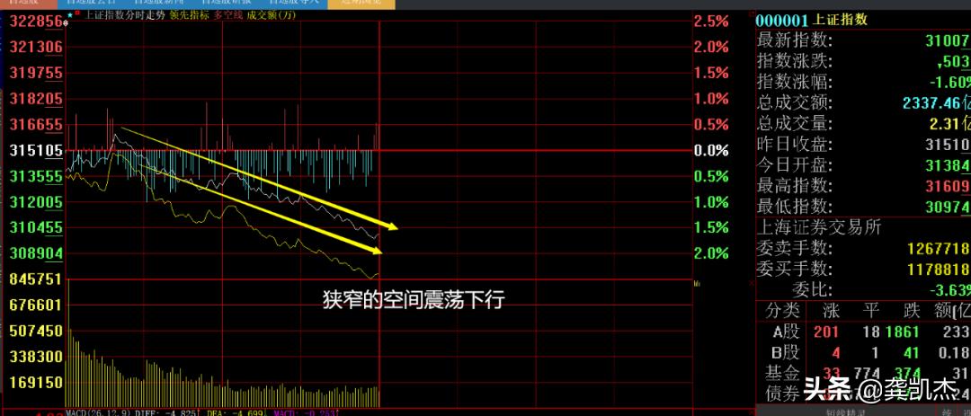Click the 318205 price axis label
Image resolution: width=971 pixels, height=416 pixels.
(36, 99)
